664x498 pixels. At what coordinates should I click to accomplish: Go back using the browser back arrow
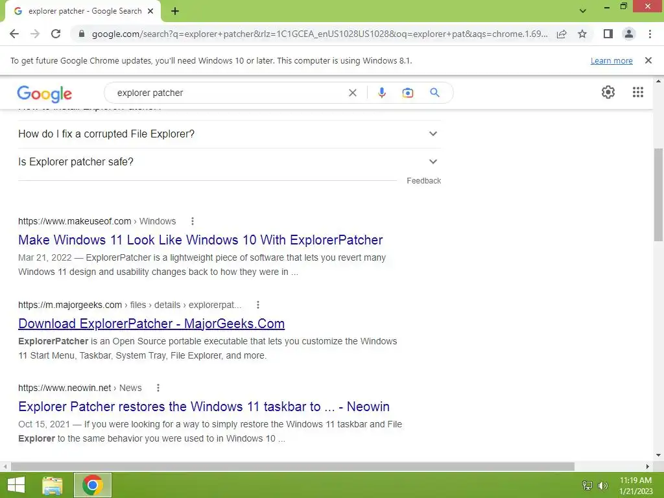14,34
